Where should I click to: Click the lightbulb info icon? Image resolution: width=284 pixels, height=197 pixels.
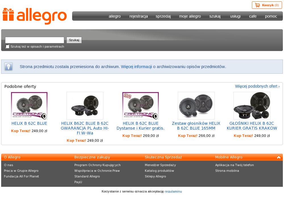pyautogui.click(x=9, y=67)
